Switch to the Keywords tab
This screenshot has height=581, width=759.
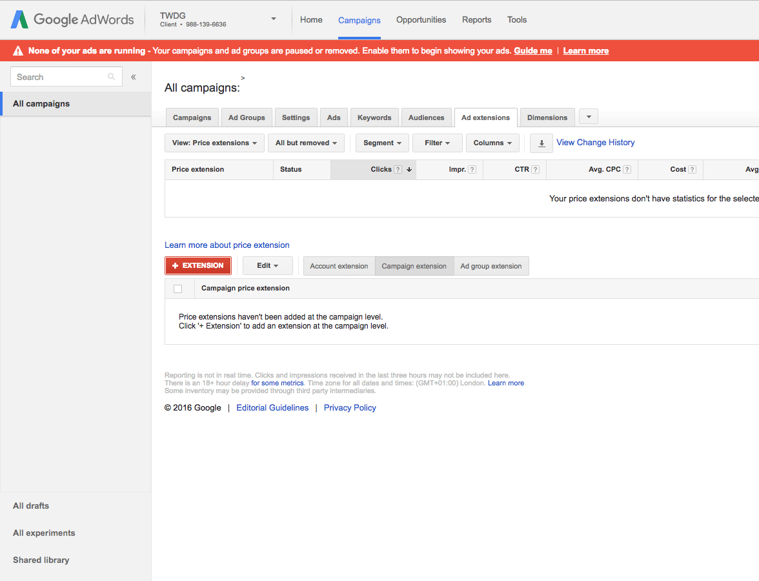pos(374,117)
